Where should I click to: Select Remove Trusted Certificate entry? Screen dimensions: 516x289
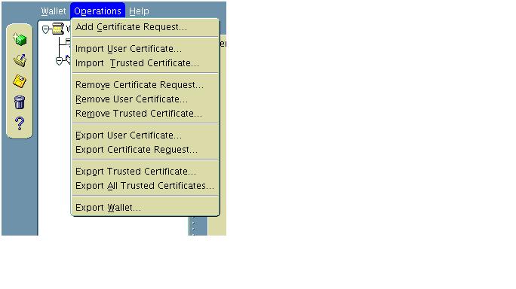point(145,114)
